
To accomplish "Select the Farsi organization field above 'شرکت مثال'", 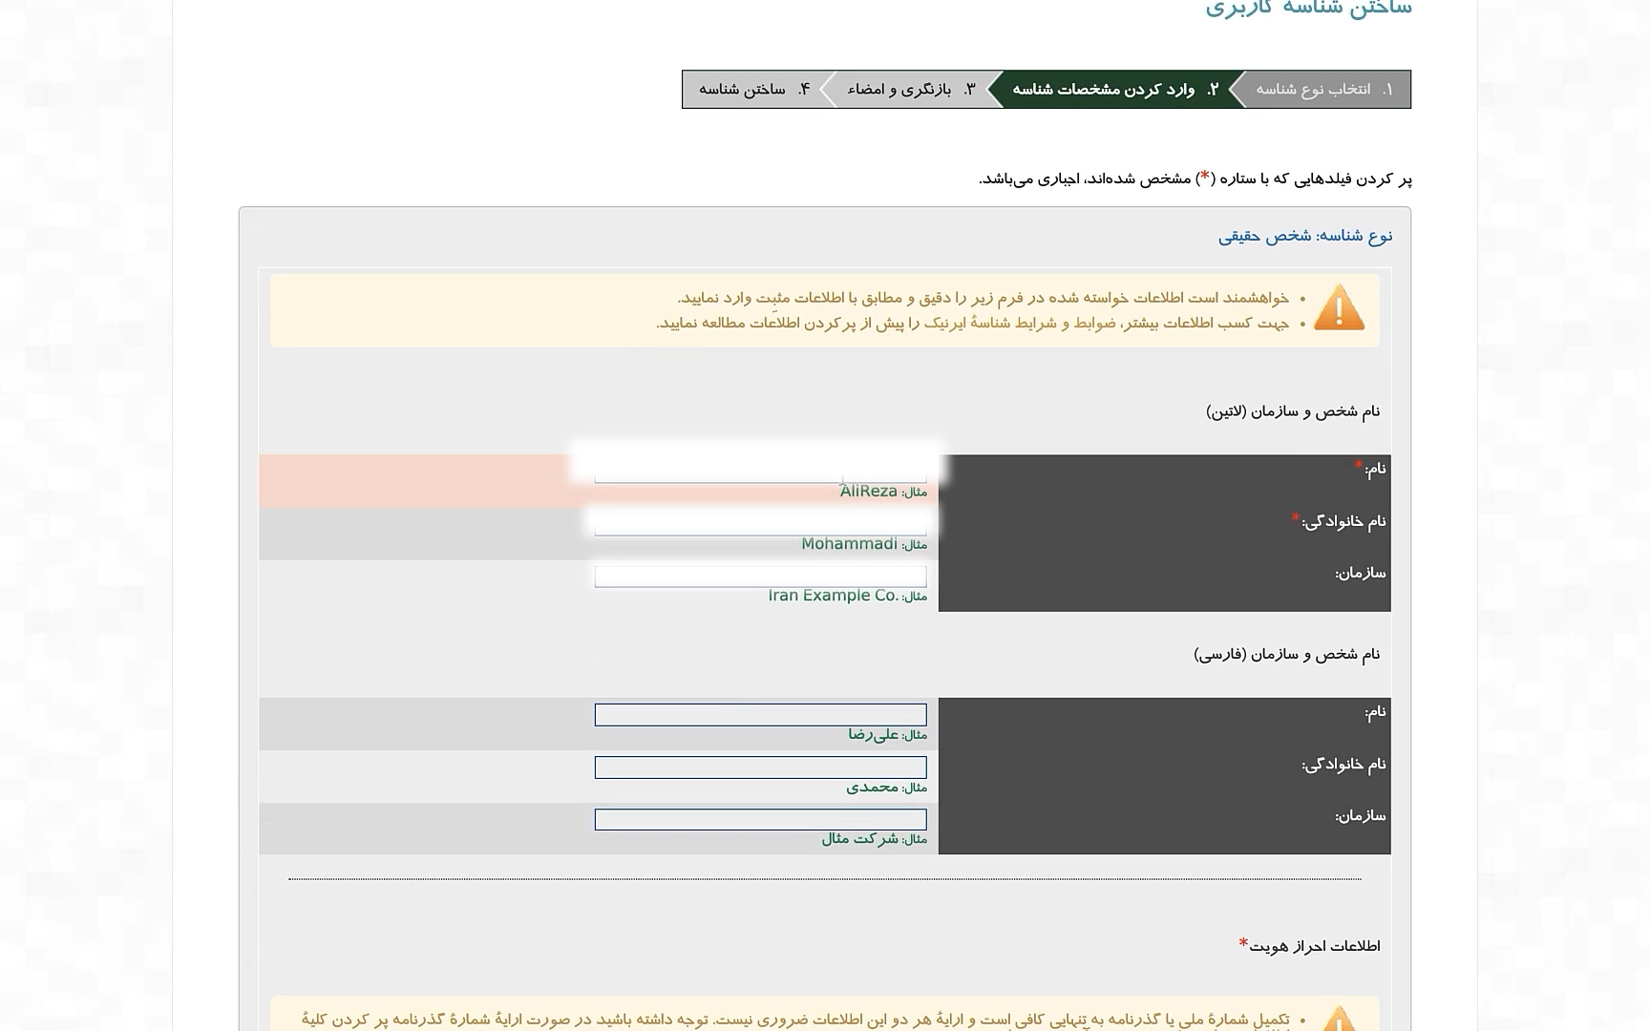I will [x=760, y=820].
